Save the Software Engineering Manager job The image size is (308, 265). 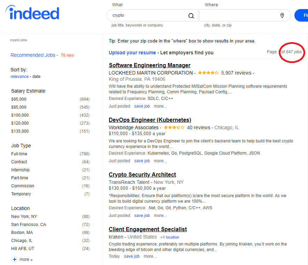coord(142,106)
